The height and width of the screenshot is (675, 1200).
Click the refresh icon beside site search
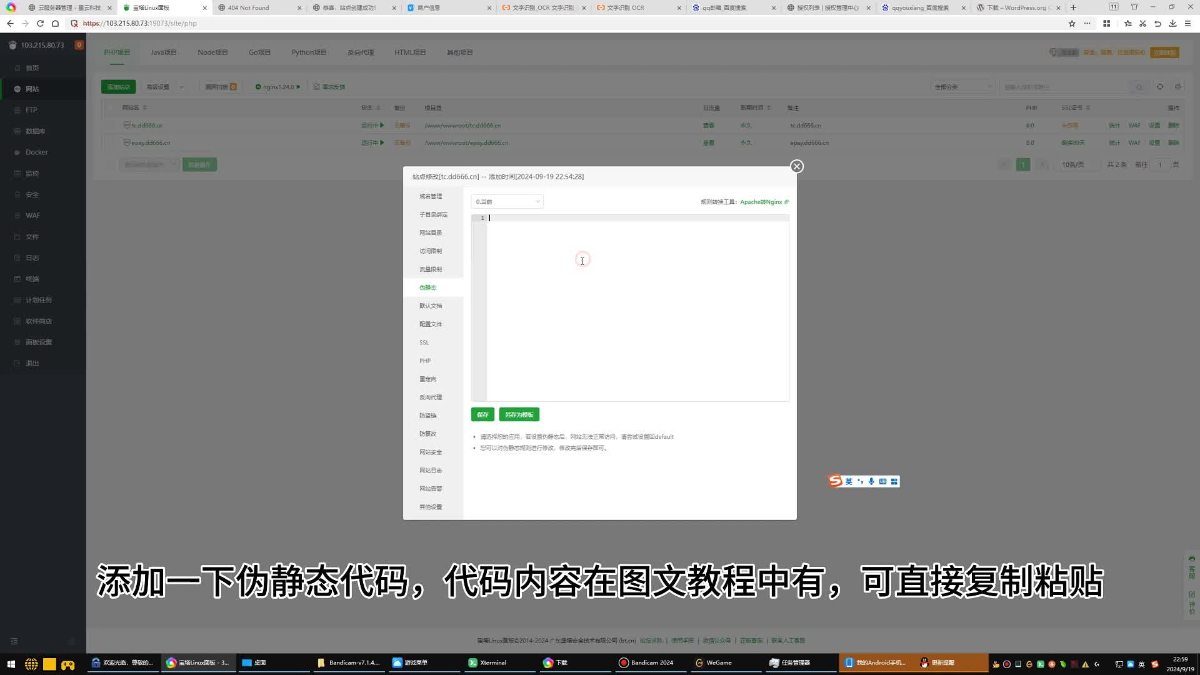(1160, 87)
